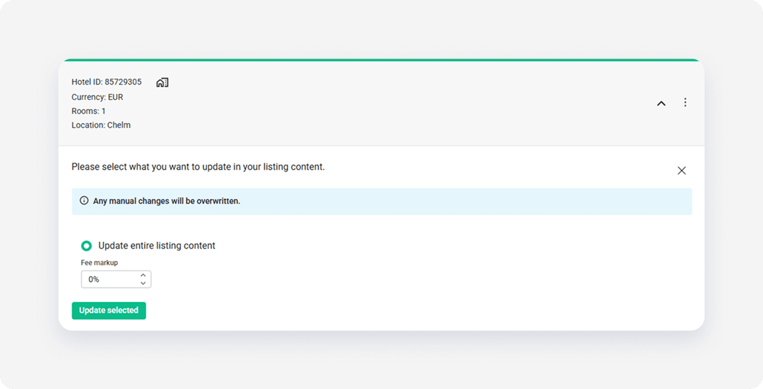Increase Fee markup with the up arrow
This screenshot has width=763, height=389.
pos(143,275)
